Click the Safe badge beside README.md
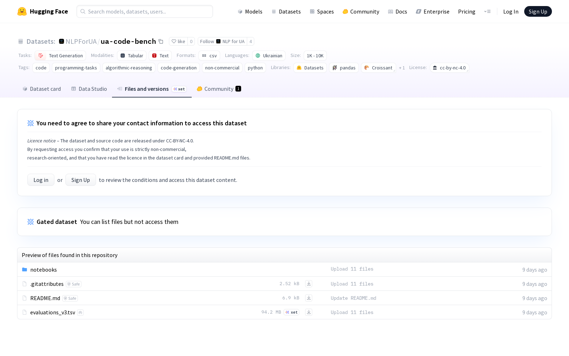 pos(70,298)
